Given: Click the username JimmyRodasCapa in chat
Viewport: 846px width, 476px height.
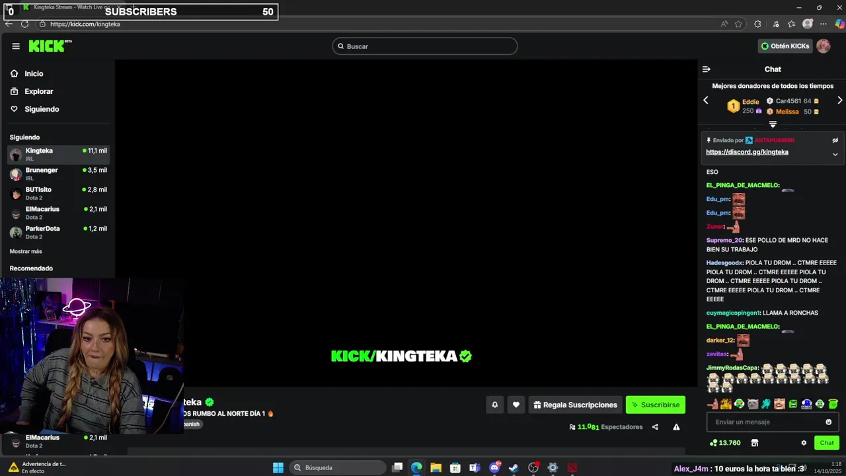Looking at the screenshot, I should [732, 368].
